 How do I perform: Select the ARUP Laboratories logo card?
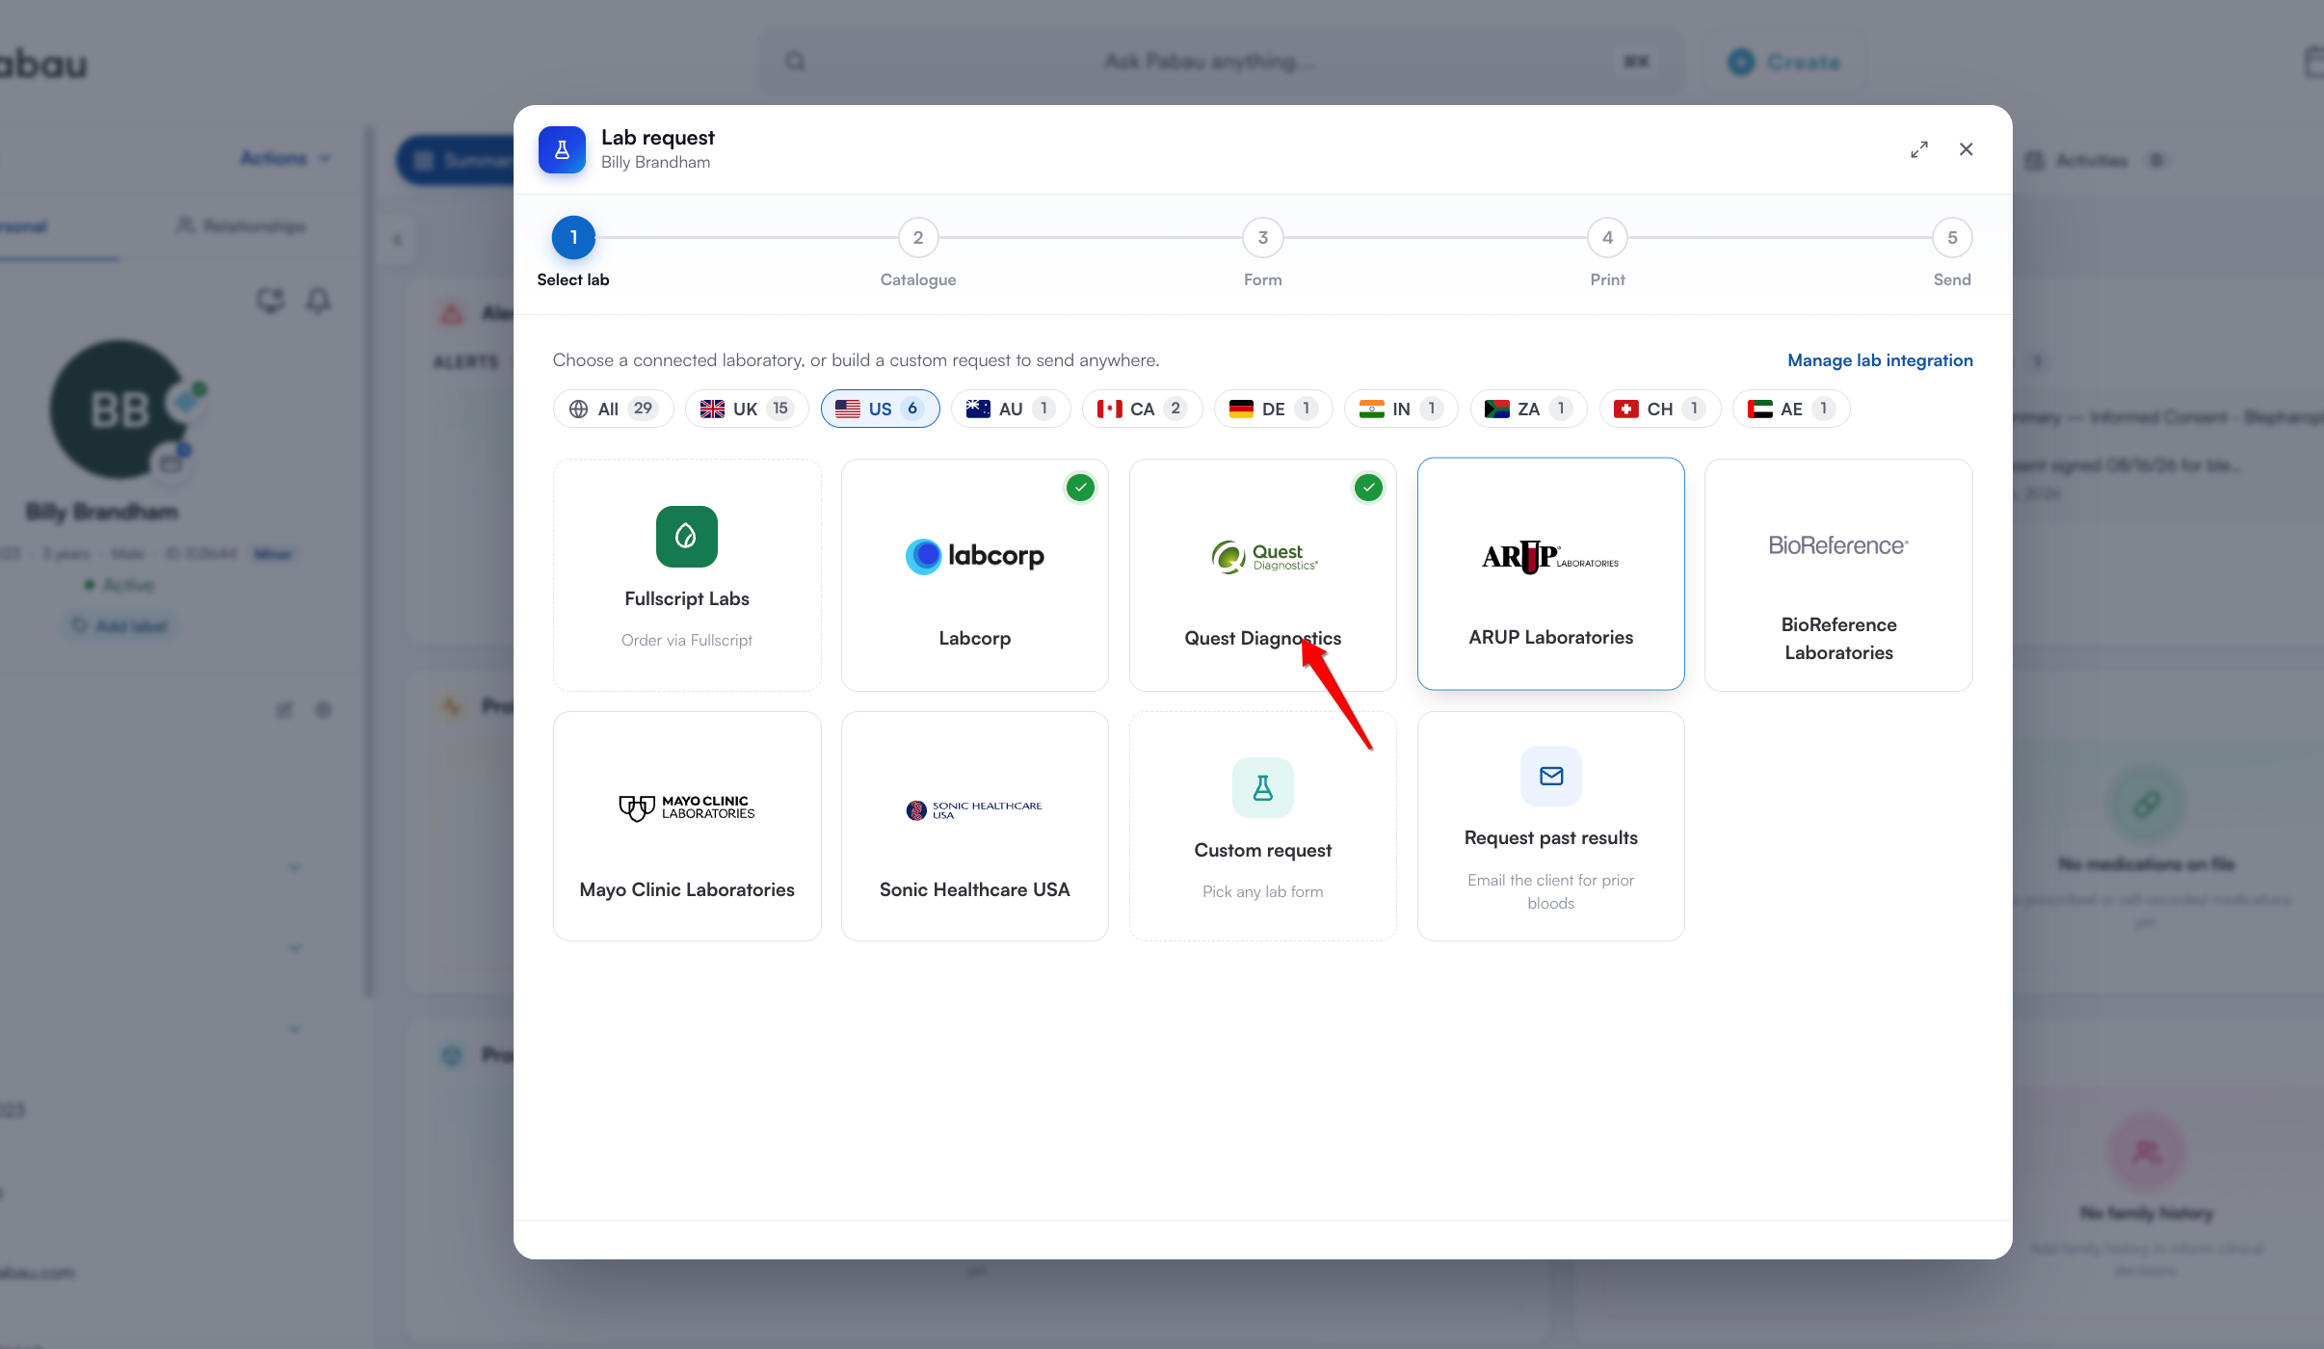[1551, 574]
